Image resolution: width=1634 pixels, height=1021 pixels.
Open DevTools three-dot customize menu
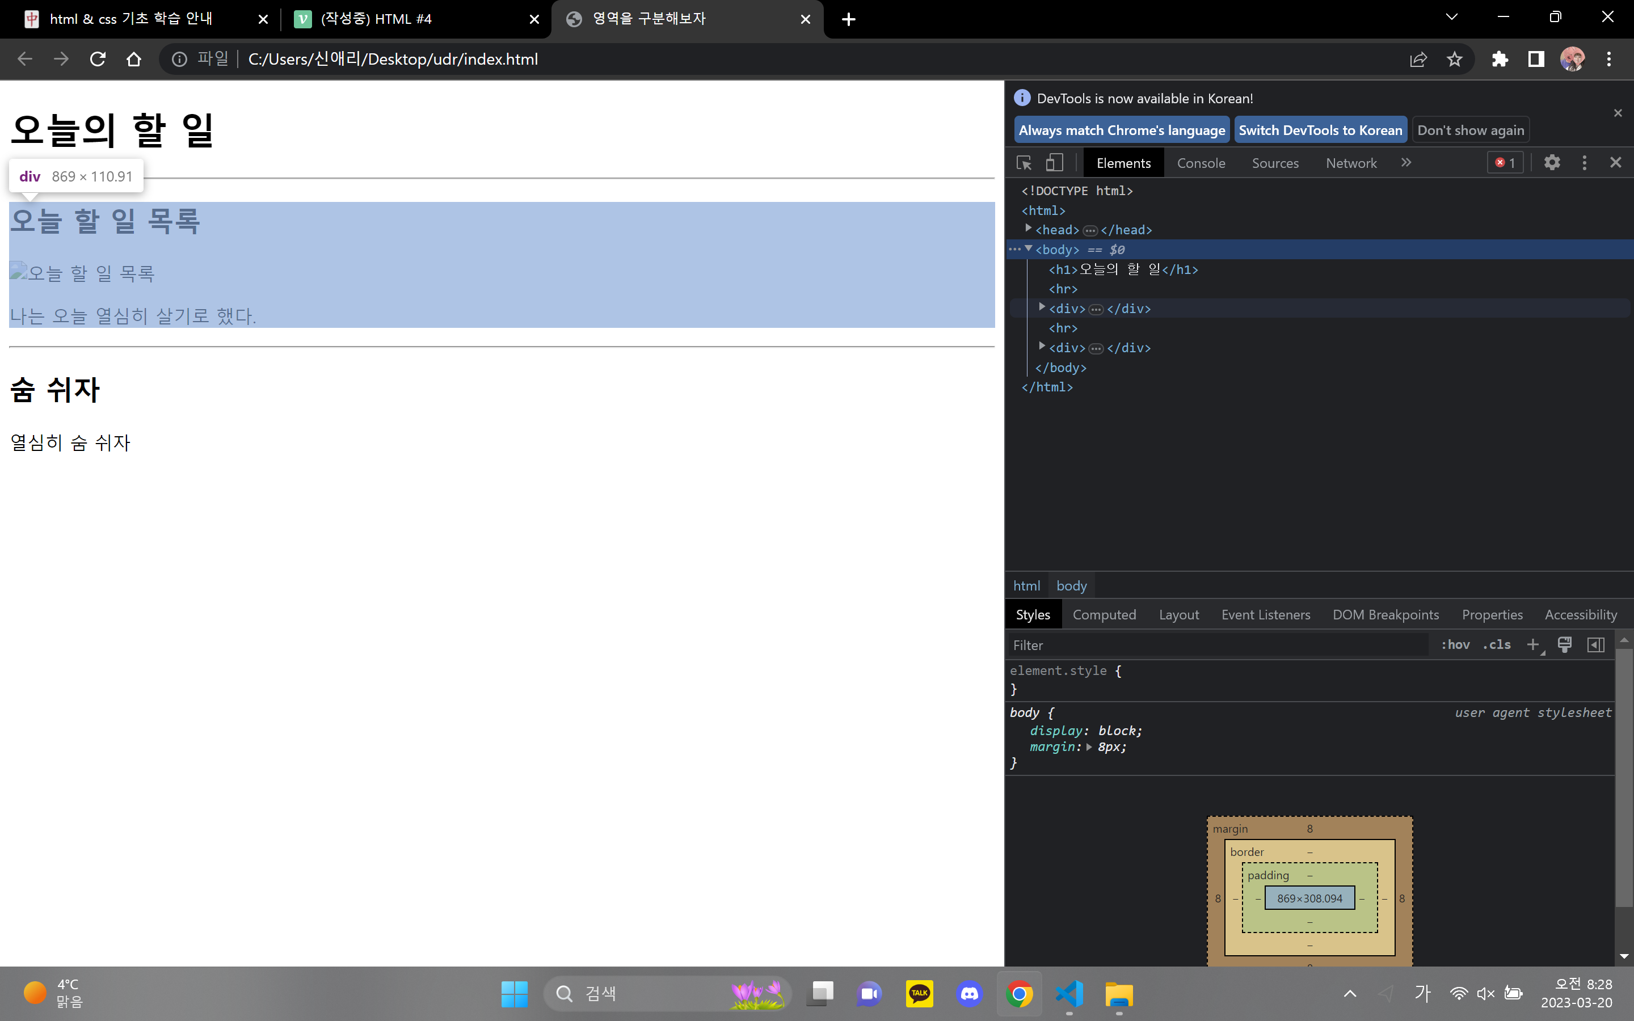click(x=1584, y=163)
